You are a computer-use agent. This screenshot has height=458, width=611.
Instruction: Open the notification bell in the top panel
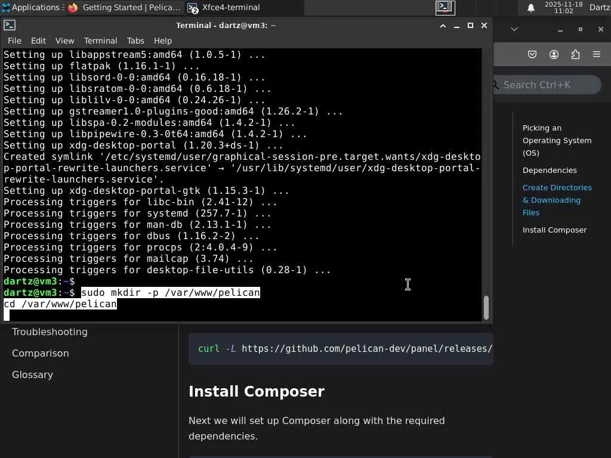pos(530,8)
